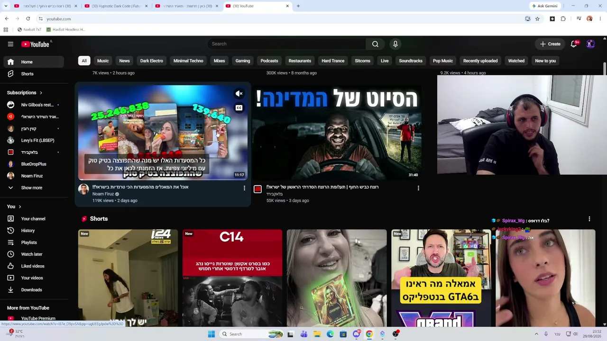Select the Music filter chip
Screen dimensions: 607x341
coord(103,61)
